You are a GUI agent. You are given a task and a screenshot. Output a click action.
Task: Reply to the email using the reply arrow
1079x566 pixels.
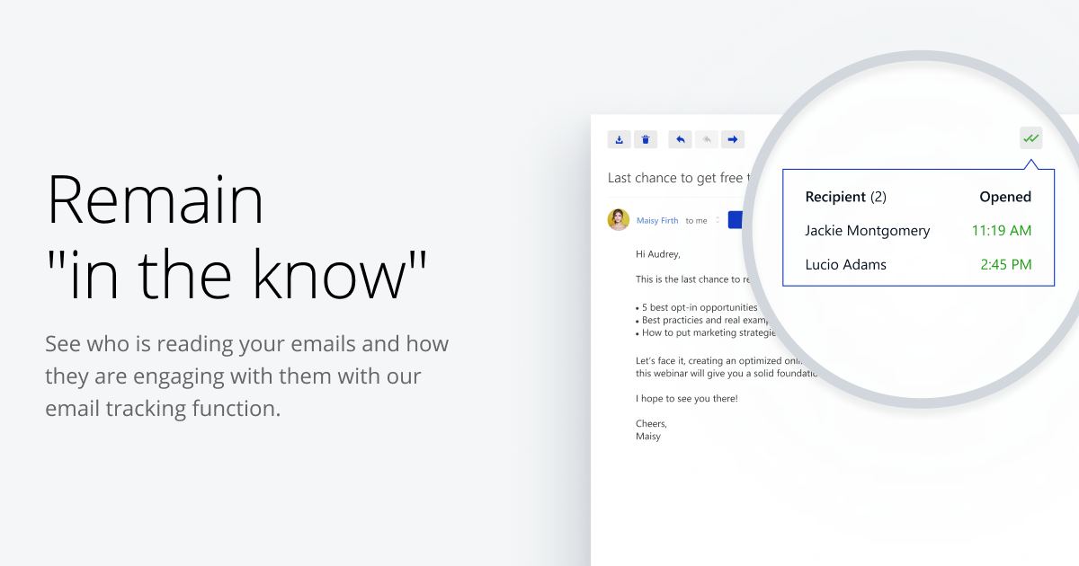pyautogui.click(x=681, y=139)
